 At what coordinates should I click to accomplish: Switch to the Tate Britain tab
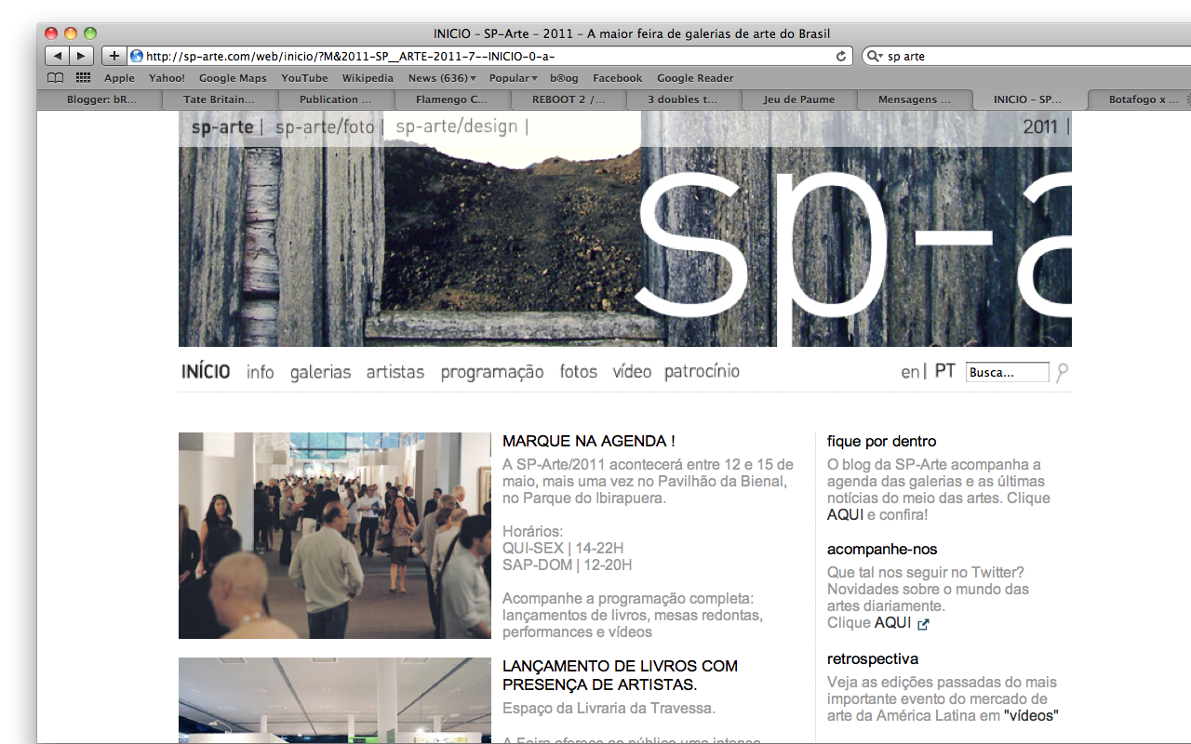point(219,100)
